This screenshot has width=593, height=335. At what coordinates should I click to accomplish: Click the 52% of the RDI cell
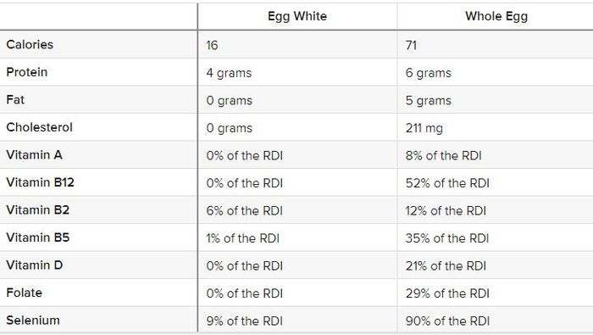pyautogui.click(x=447, y=183)
